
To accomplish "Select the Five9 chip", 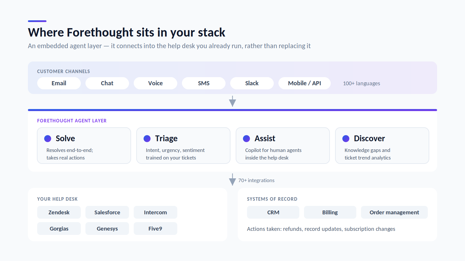I will click(155, 229).
